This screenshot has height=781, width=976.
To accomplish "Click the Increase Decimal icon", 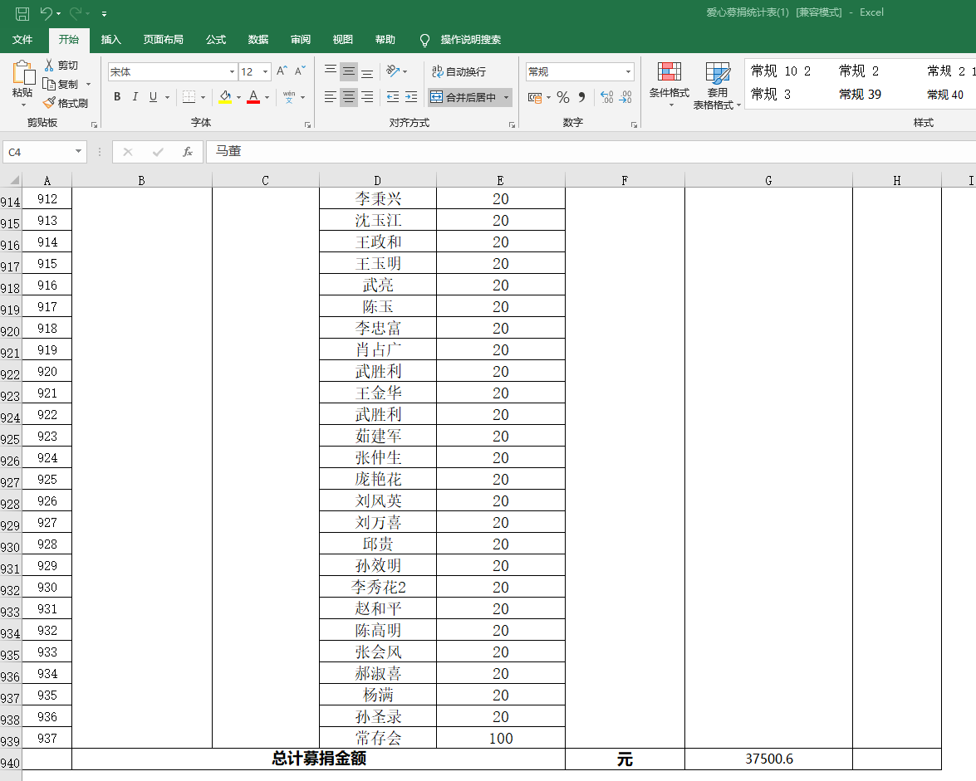I will pos(606,98).
